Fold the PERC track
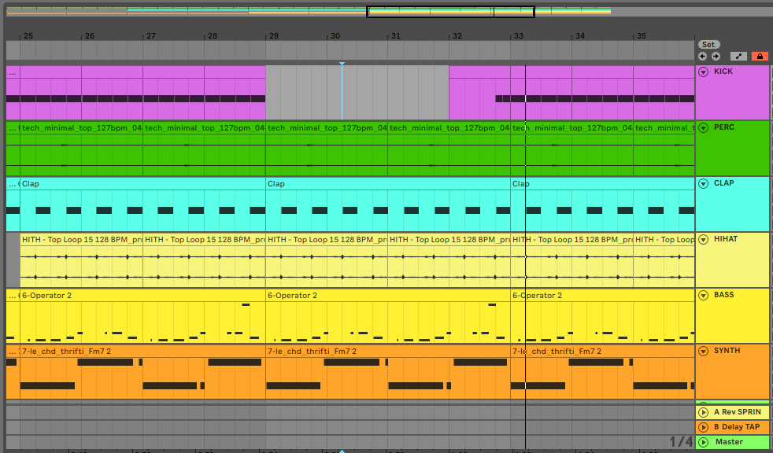Viewport: 773px width, 453px height. coord(704,127)
